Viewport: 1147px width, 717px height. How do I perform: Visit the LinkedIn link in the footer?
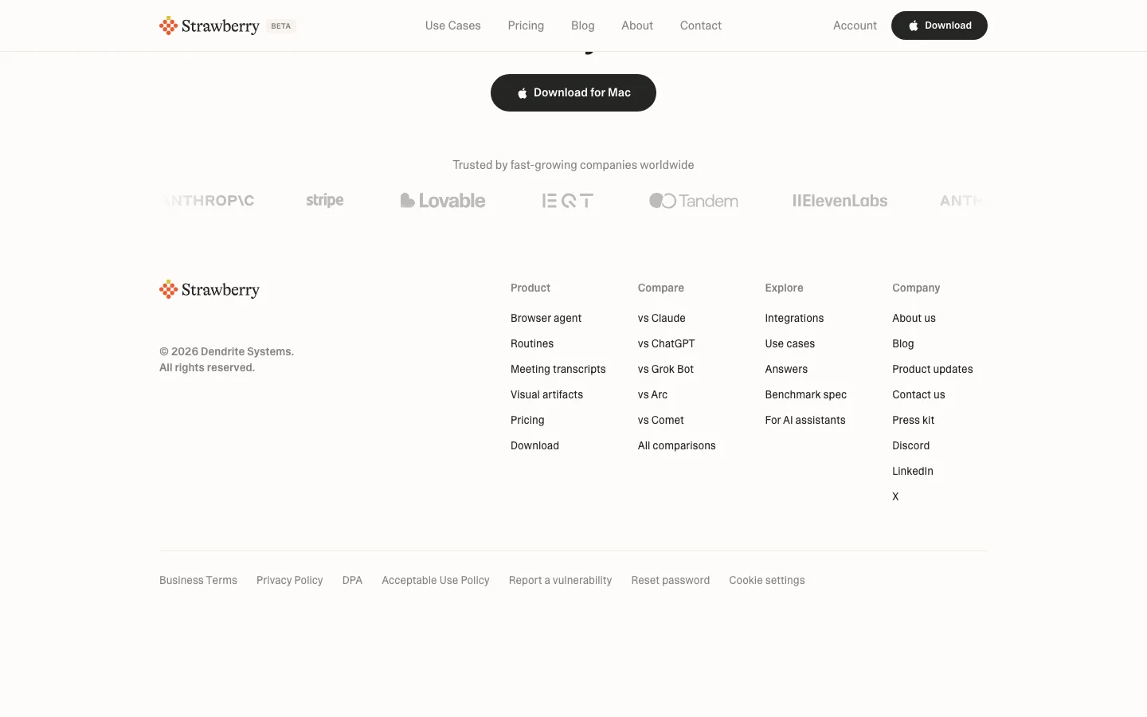913,471
